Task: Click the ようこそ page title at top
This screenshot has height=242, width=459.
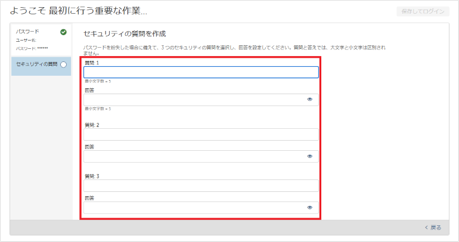Action: coord(79,11)
